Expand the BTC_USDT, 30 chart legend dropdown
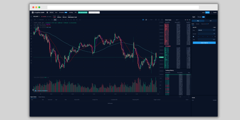The width and height of the screenshot is (240, 120). pyautogui.click(x=44, y=23)
